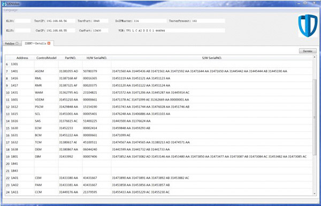This screenshot has width=321, height=206.
Task: Click the scrollbar down arrow in the table
Action: click(315, 194)
